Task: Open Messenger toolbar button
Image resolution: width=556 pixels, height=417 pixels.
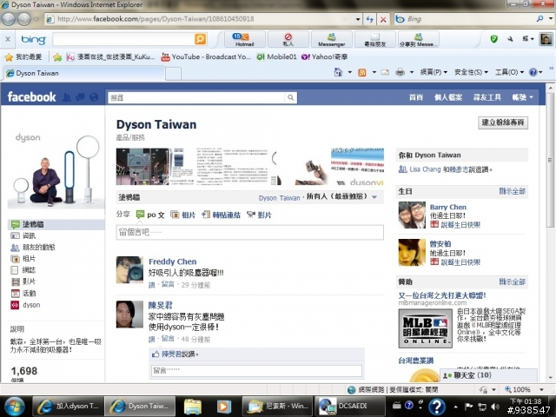Action: click(332, 39)
